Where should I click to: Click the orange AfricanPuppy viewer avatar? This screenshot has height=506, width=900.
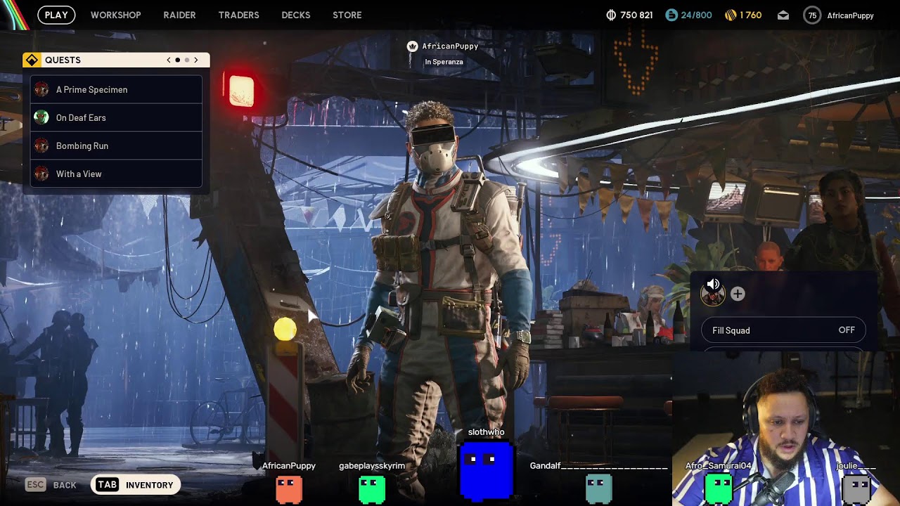pos(289,489)
